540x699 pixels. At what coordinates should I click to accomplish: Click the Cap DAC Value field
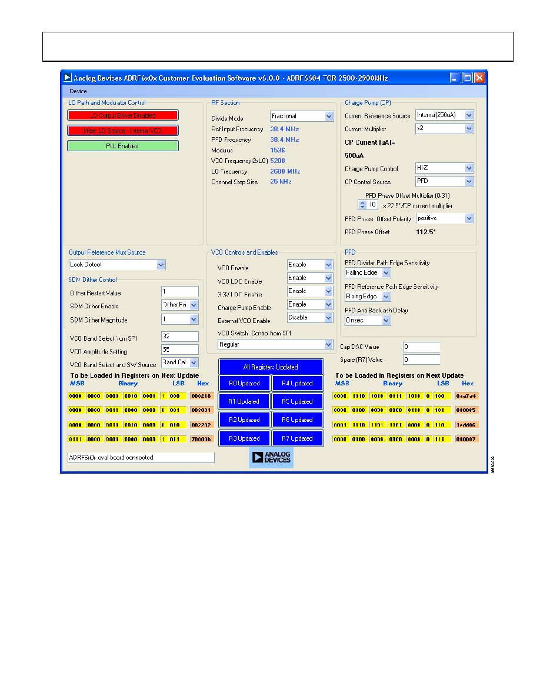tap(422, 347)
